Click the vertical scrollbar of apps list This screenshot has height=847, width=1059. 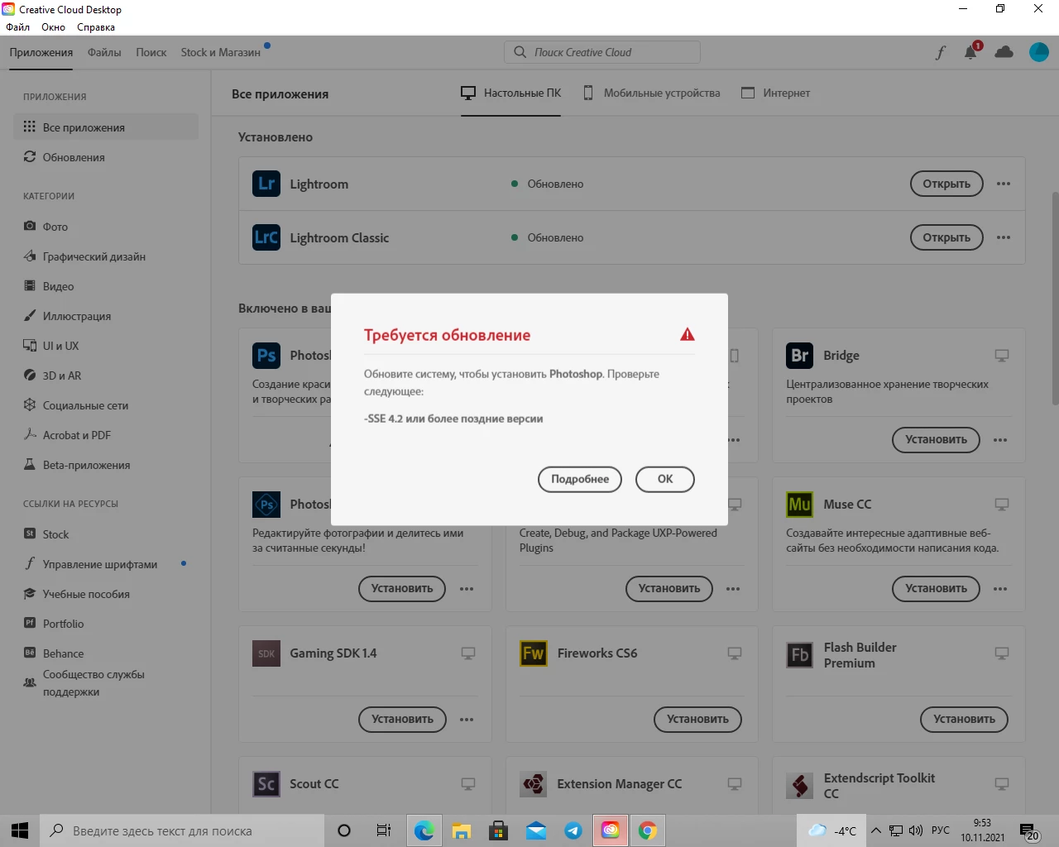coord(1055,298)
